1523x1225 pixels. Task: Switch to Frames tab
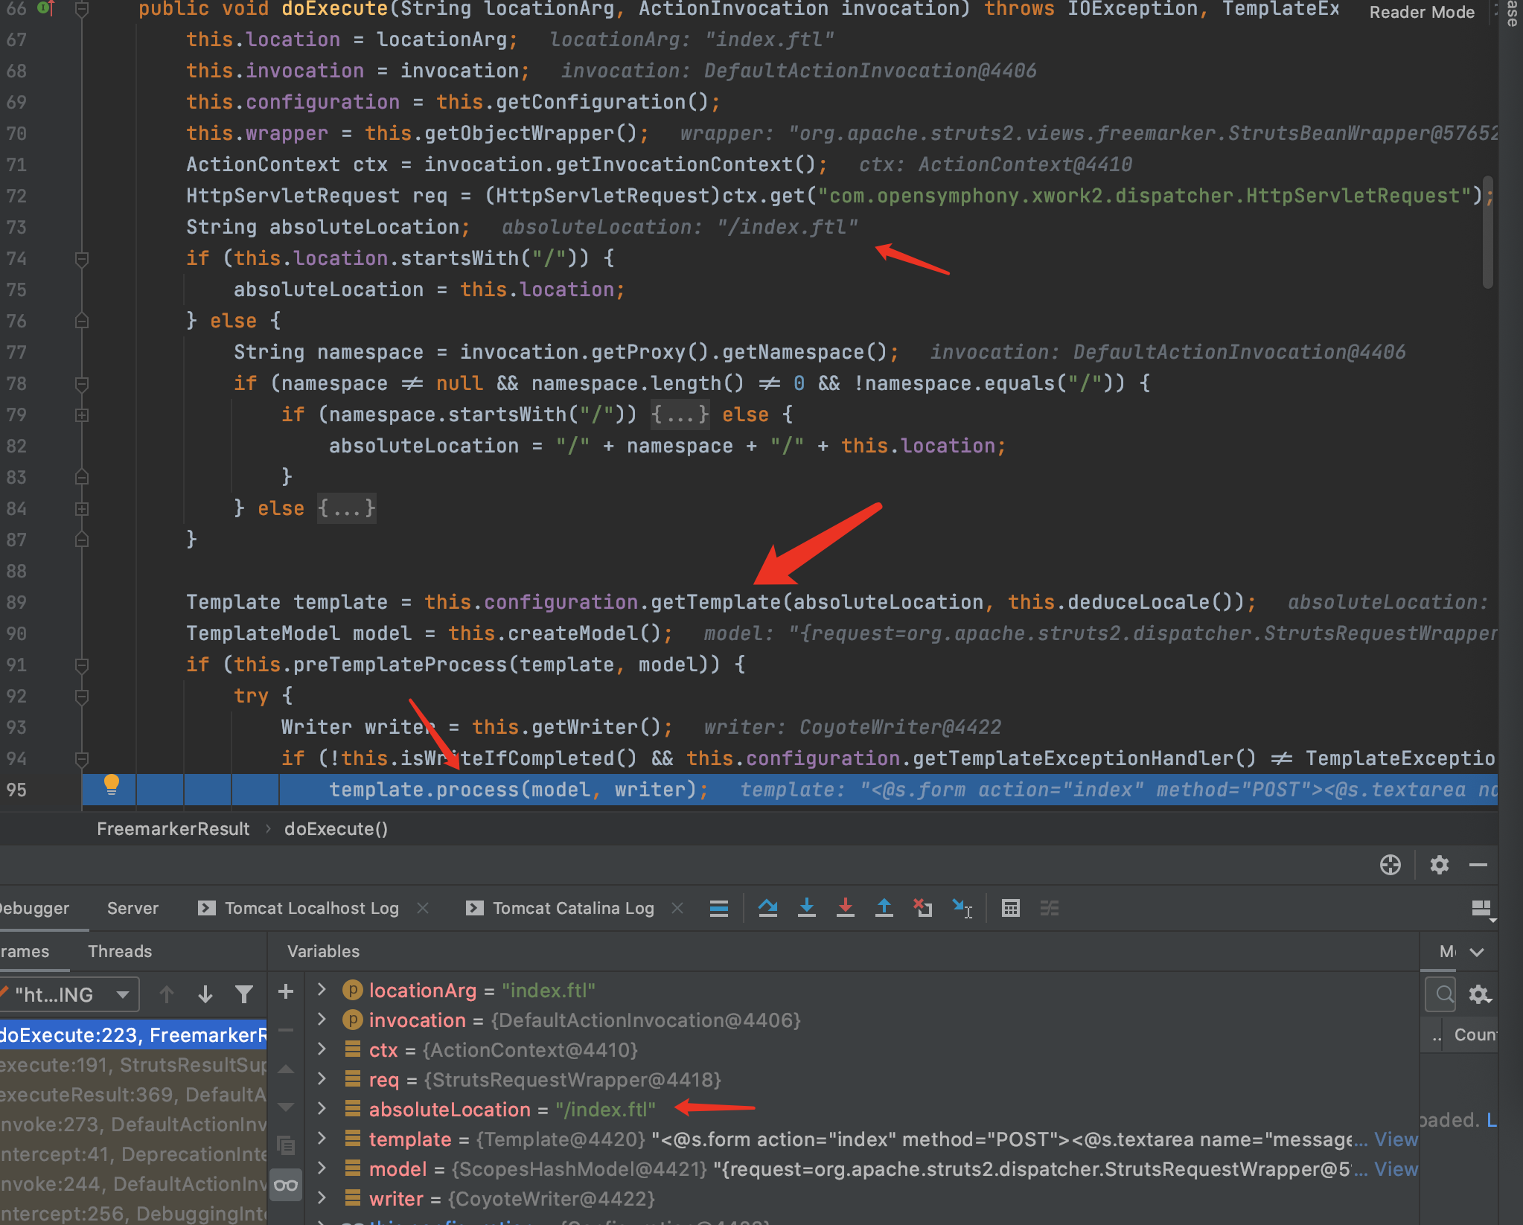[x=25, y=951]
